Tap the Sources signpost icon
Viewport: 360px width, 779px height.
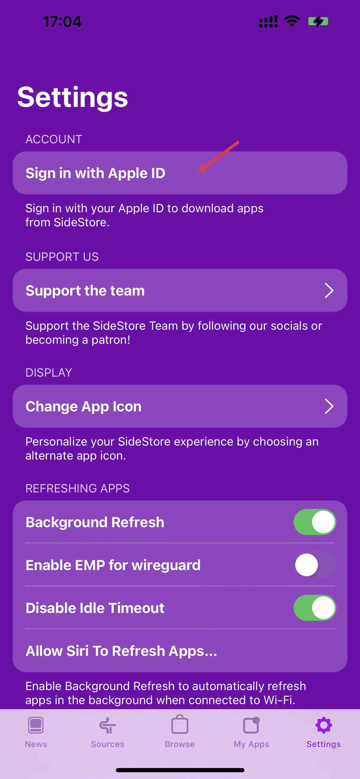click(107, 725)
